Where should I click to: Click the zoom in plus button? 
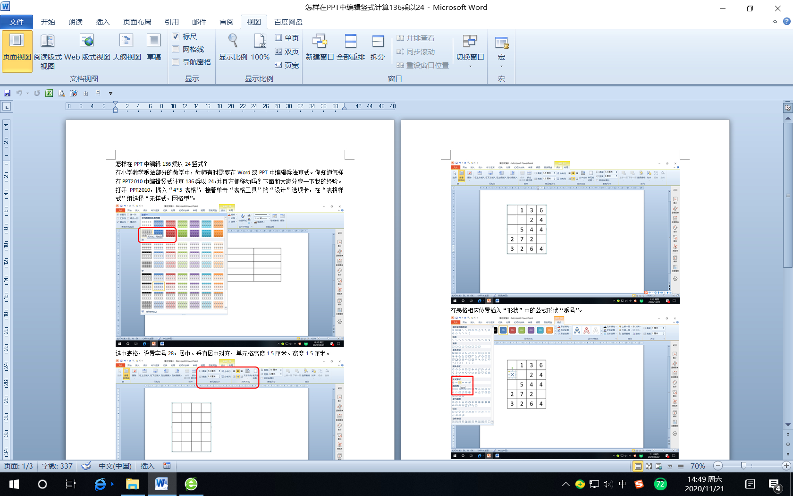786,466
